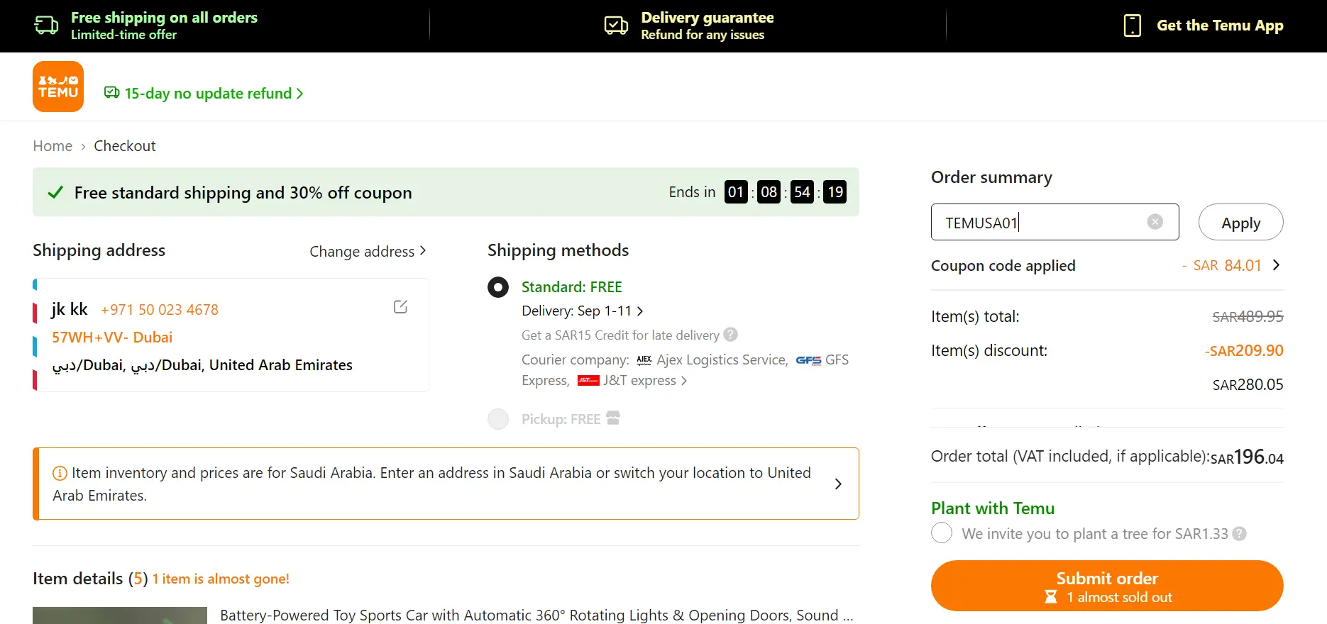
Task: Click the J&T express logo
Action: pos(588,381)
